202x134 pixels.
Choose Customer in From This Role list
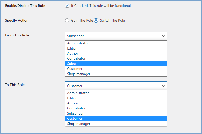click(x=75, y=69)
